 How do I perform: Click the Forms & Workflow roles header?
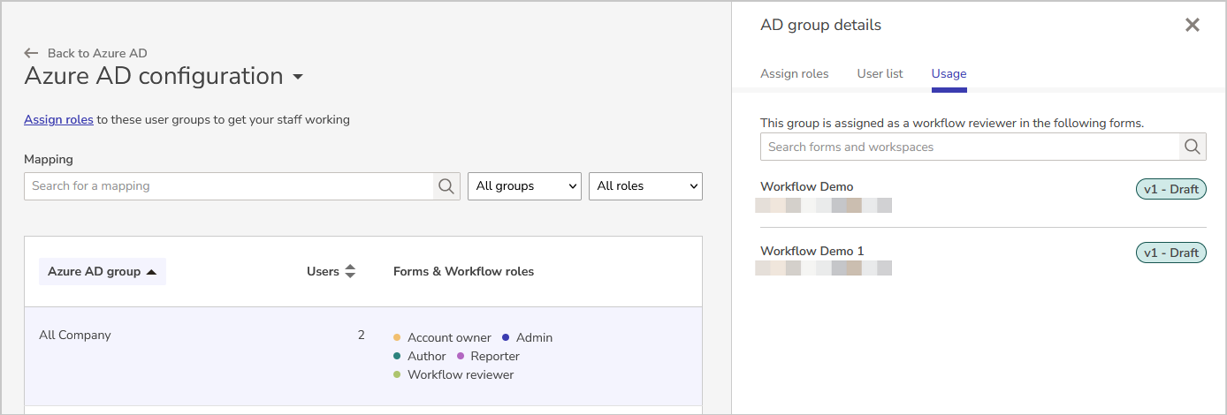[x=463, y=272]
